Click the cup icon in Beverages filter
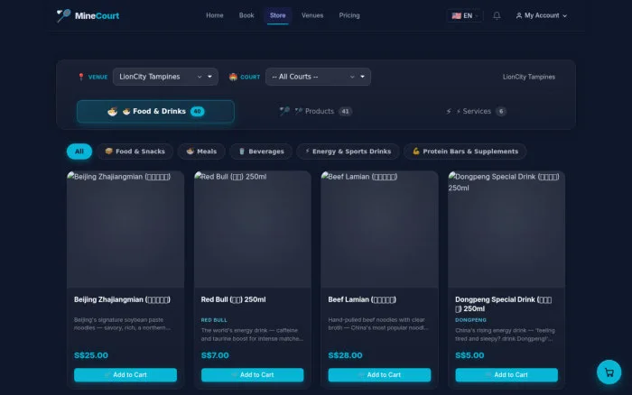The image size is (632, 395). 242,152
